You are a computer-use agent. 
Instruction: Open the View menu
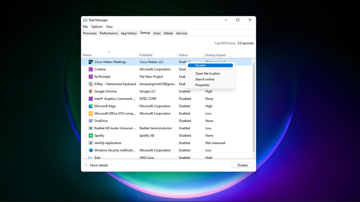(x=109, y=27)
